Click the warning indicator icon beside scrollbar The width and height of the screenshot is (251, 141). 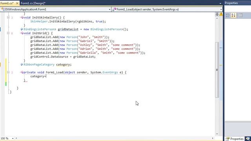(x=221, y=14)
